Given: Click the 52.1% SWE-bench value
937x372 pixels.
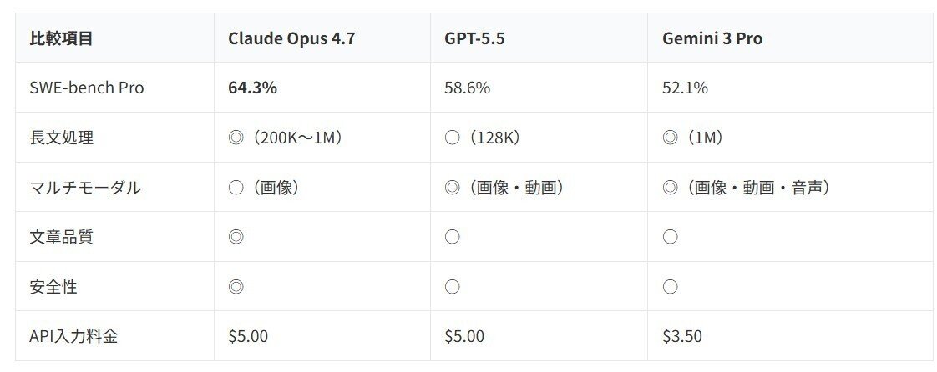Looking at the screenshot, I should coord(685,88).
